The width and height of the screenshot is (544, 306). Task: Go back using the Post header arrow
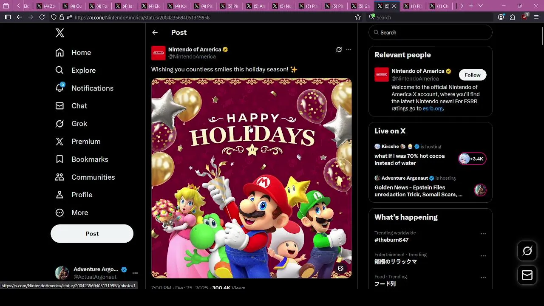tap(155, 33)
